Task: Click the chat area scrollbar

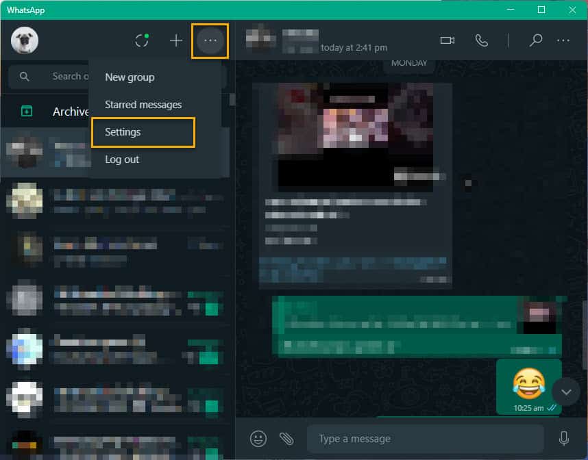Action: (585, 333)
